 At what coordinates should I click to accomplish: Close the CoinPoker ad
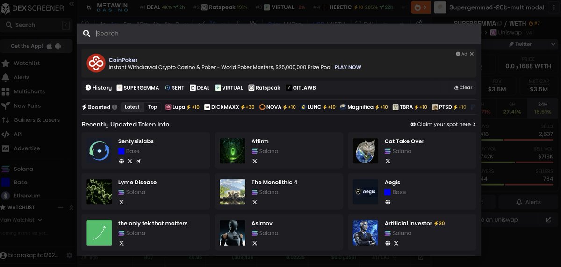click(472, 54)
